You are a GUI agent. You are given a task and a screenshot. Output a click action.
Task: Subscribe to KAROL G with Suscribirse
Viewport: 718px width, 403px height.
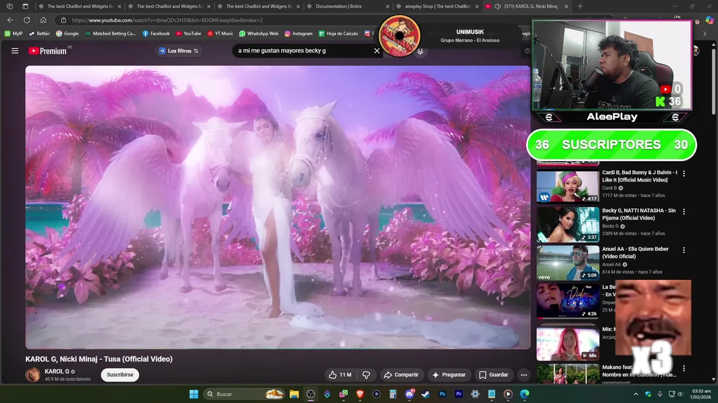pyautogui.click(x=120, y=375)
